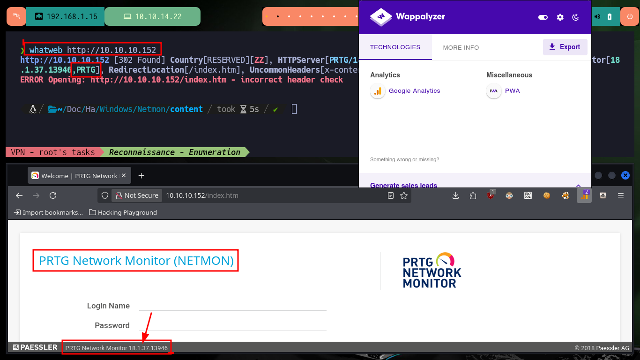
Task: Open the PWA technology link
Action: [512, 91]
